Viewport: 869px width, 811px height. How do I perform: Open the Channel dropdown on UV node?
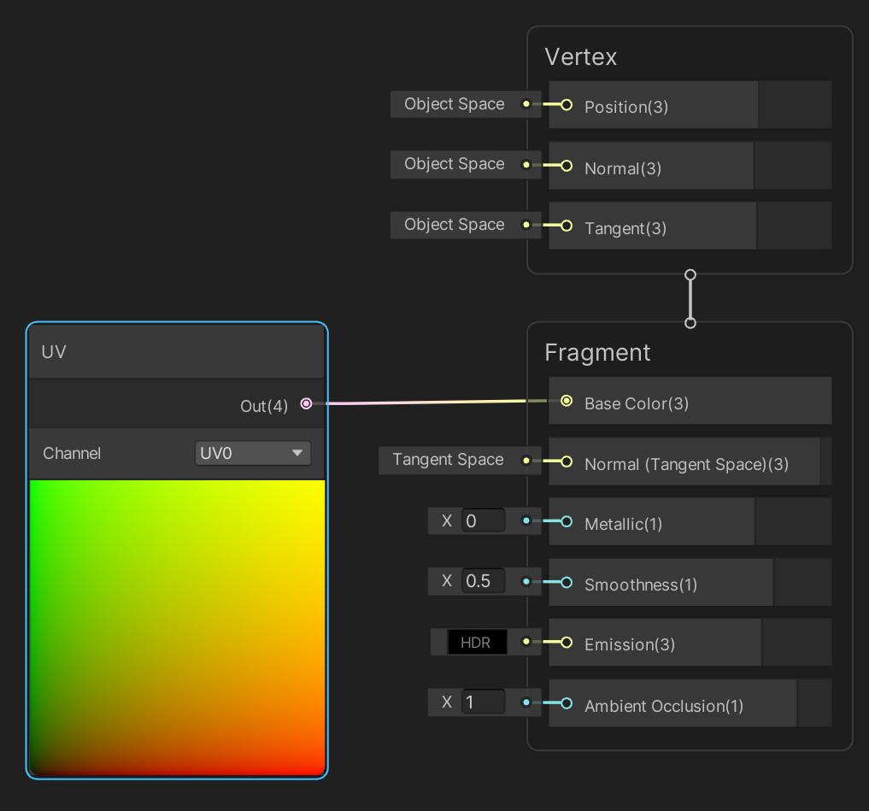297,453
